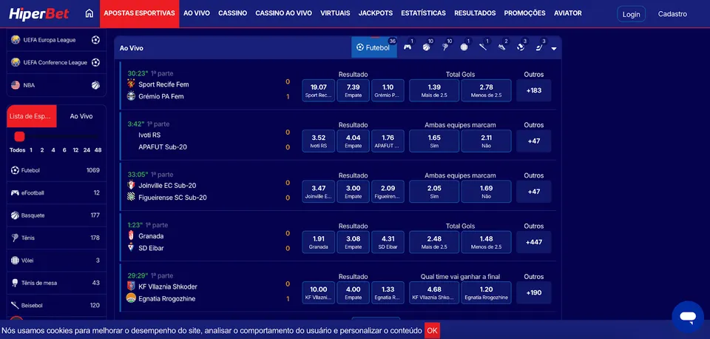Screen dimensions: 710x339
Task: Click the Grêmio PA Fem team crest
Action: tap(132, 96)
